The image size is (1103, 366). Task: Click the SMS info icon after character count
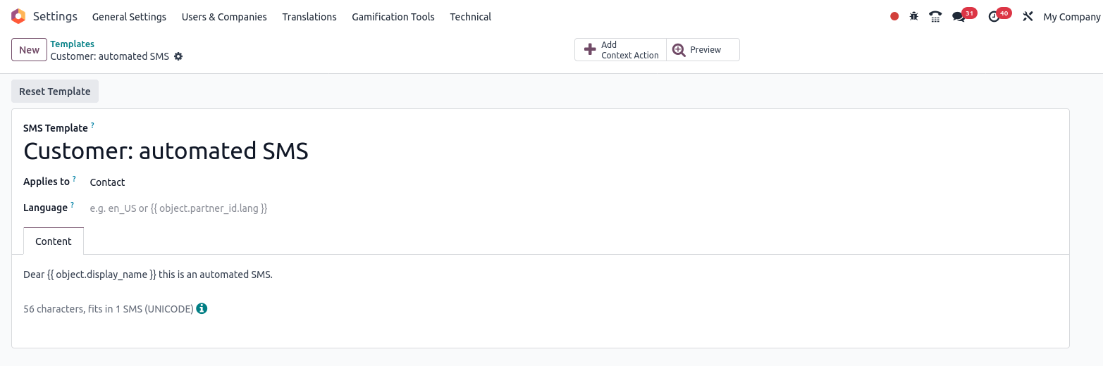(x=202, y=308)
